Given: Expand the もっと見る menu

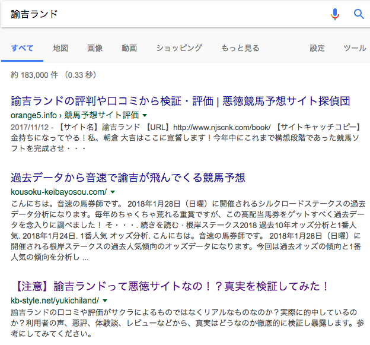Looking at the screenshot, I should click(x=240, y=48).
